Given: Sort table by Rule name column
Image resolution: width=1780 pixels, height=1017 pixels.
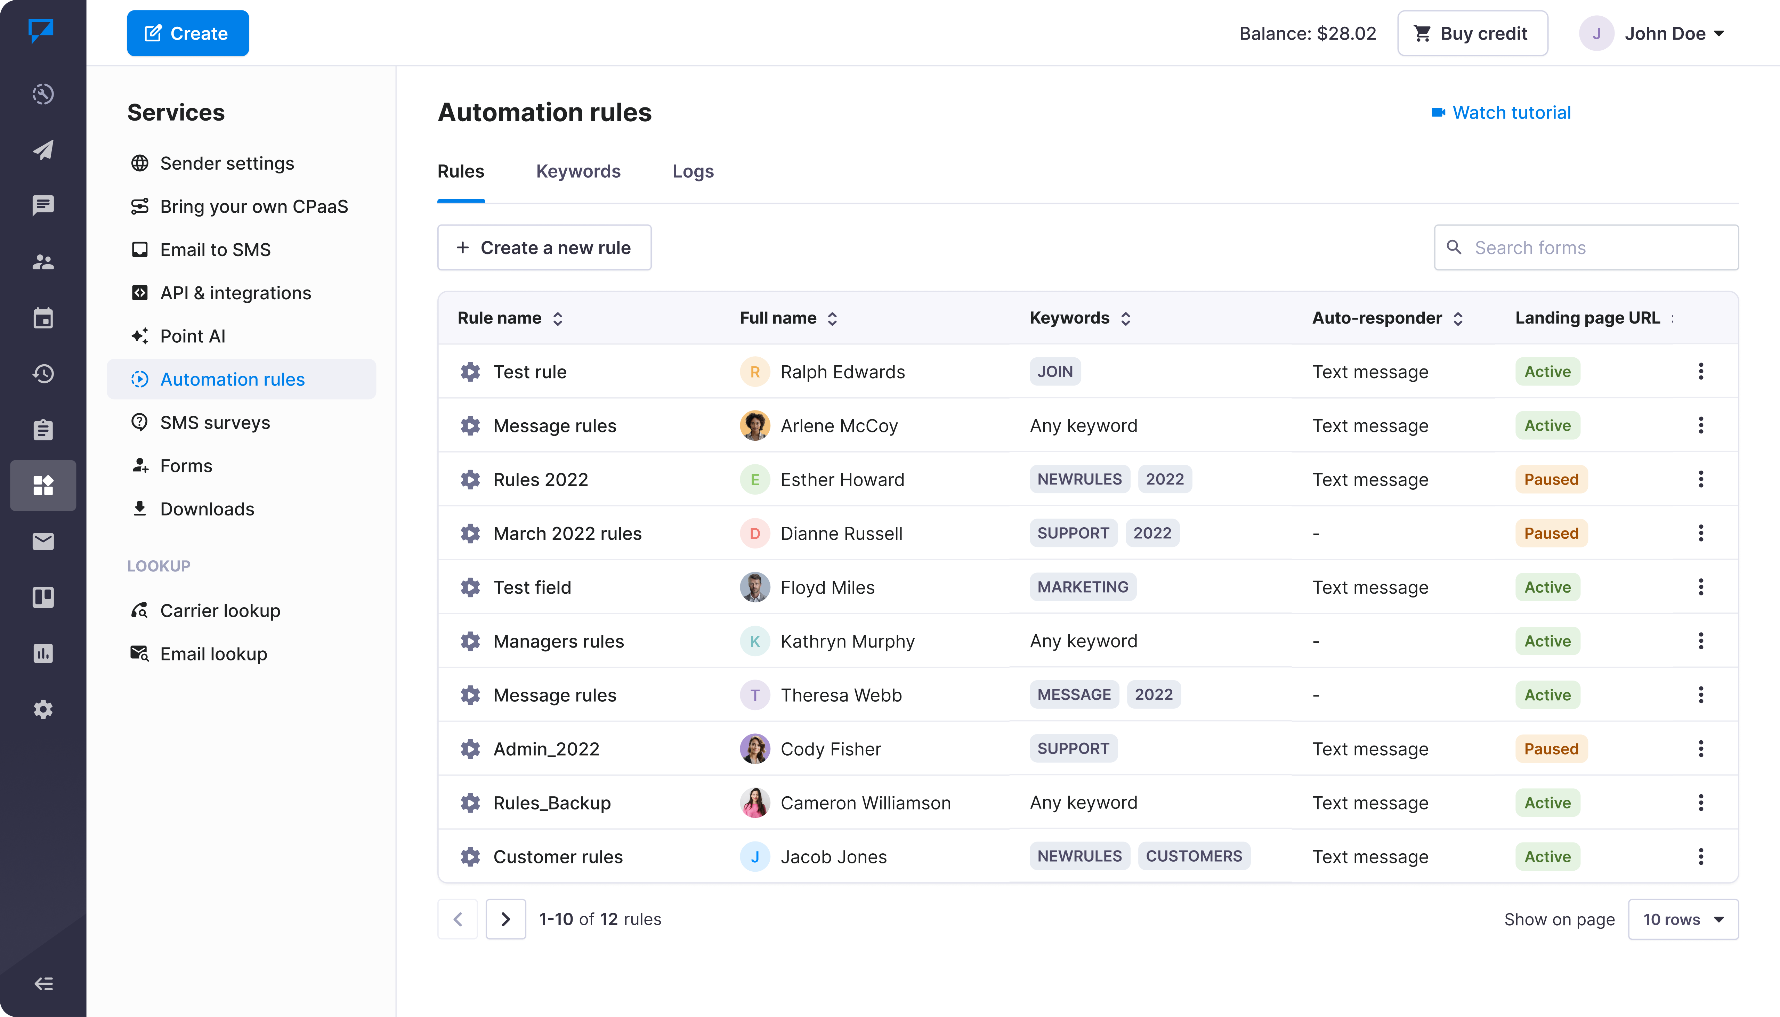Looking at the screenshot, I should 509,318.
